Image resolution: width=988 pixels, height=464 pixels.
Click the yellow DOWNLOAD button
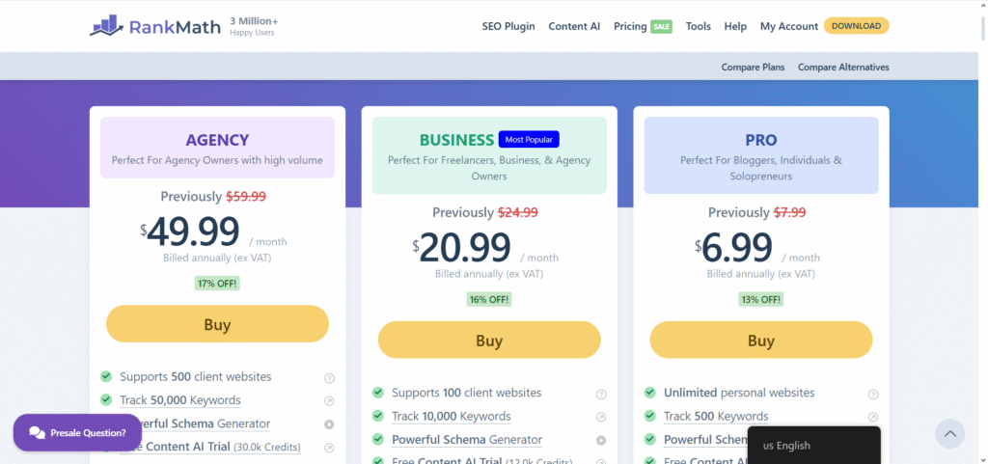(x=857, y=26)
